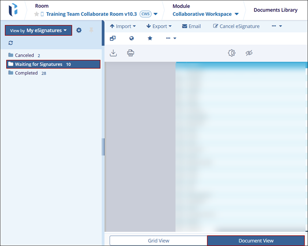The width and height of the screenshot is (308, 246).
Task: Click the circular contrast icon in viewer toolbar
Action: point(231,53)
